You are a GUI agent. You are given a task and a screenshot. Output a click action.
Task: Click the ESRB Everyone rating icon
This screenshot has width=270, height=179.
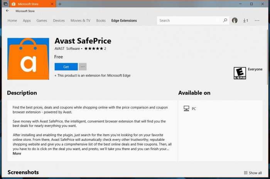coord(240,73)
